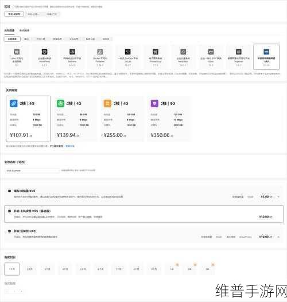This screenshot has height=302, width=287.
Task: Click the ¥350.06 price text
Action: tap(160, 135)
